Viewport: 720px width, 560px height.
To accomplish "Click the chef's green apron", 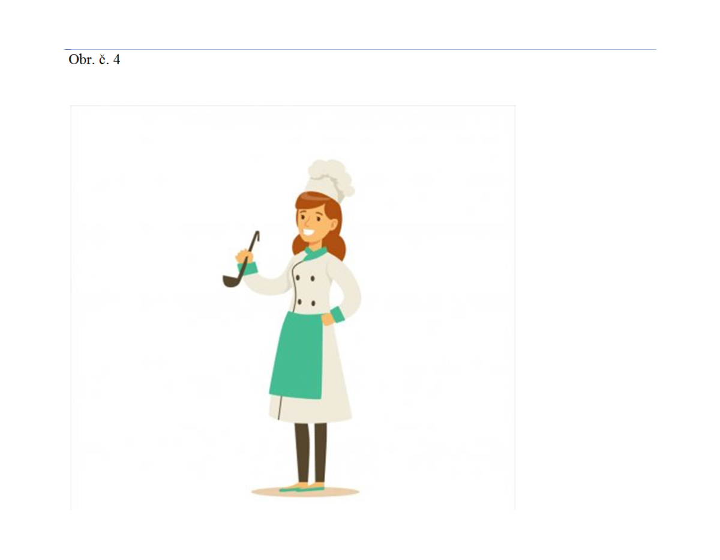I will point(298,355).
